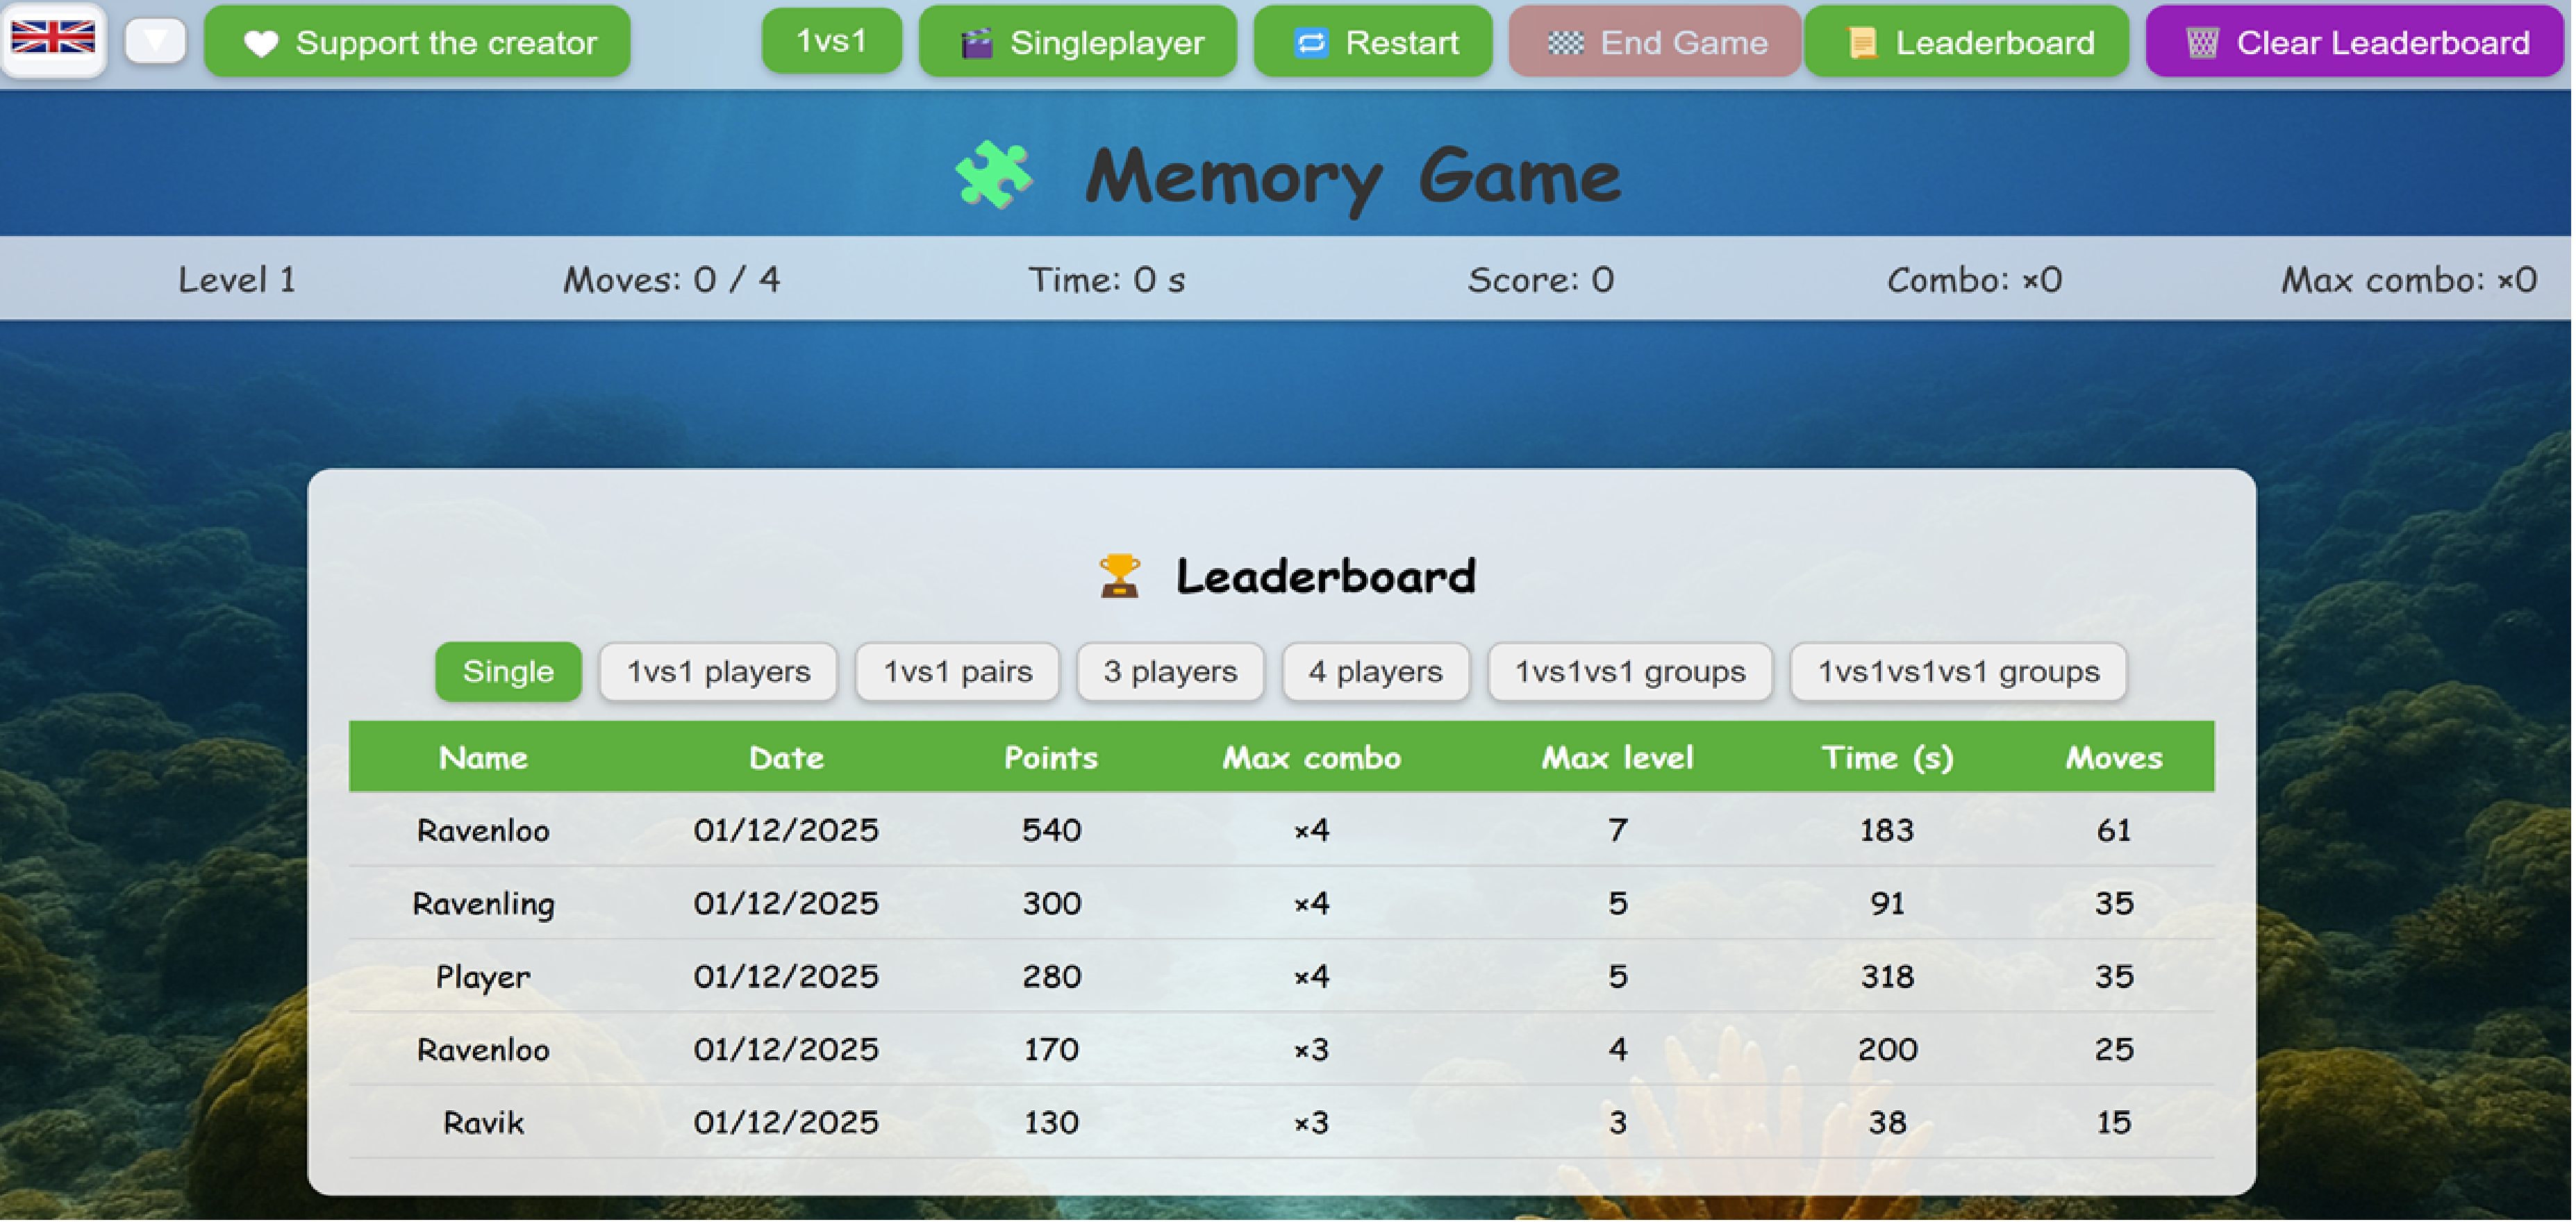Click the Restart loop arrows icon
The height and width of the screenshot is (1222, 2576).
pyautogui.click(x=1311, y=43)
